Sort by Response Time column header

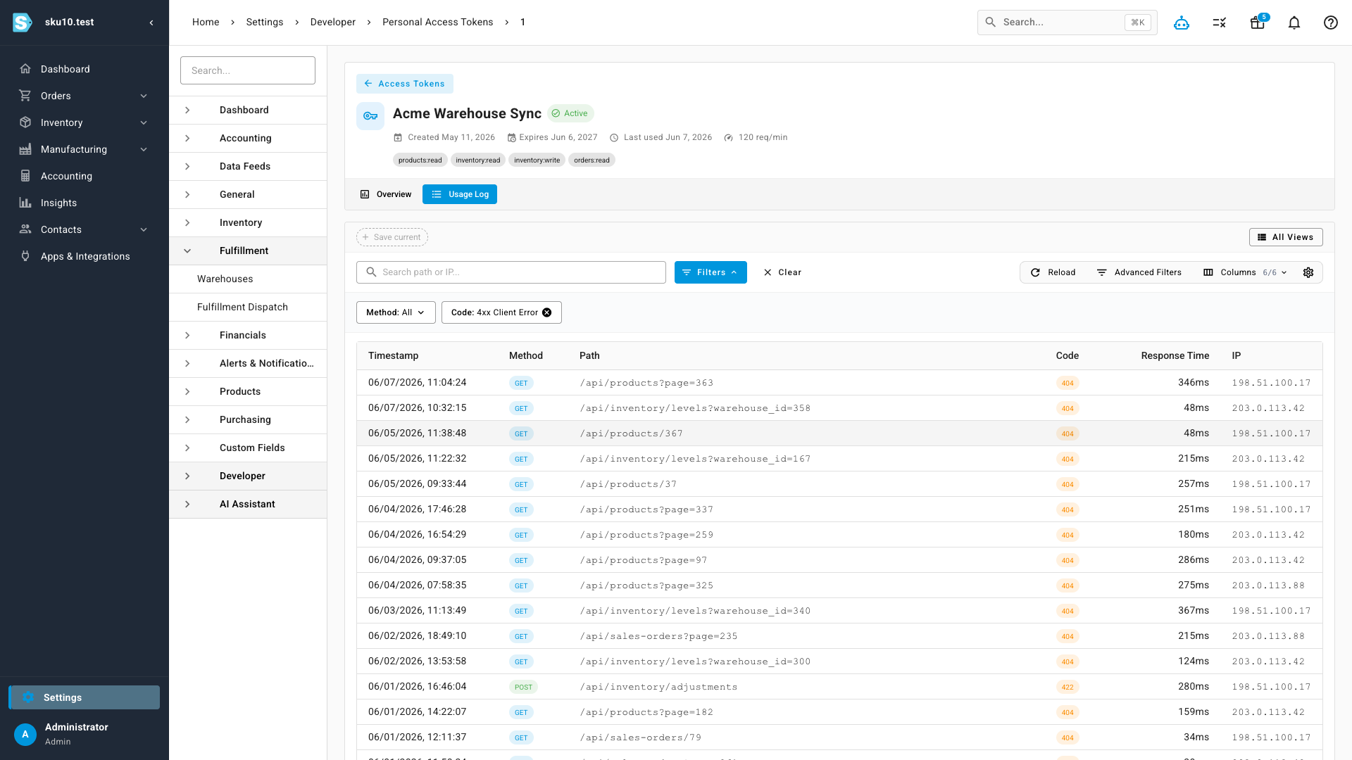[x=1175, y=356]
